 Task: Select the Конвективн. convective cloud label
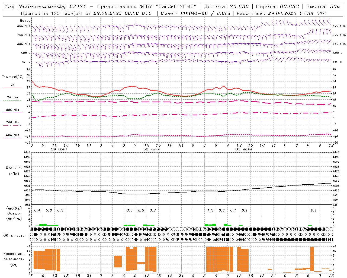point(14,254)
